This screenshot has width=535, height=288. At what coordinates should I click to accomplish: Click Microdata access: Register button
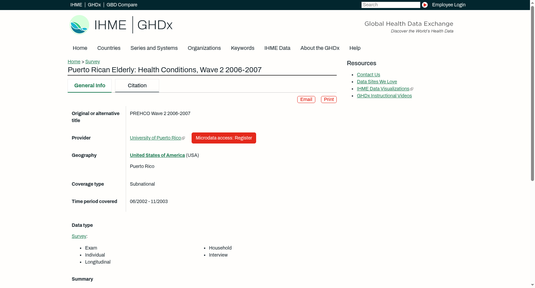224,138
